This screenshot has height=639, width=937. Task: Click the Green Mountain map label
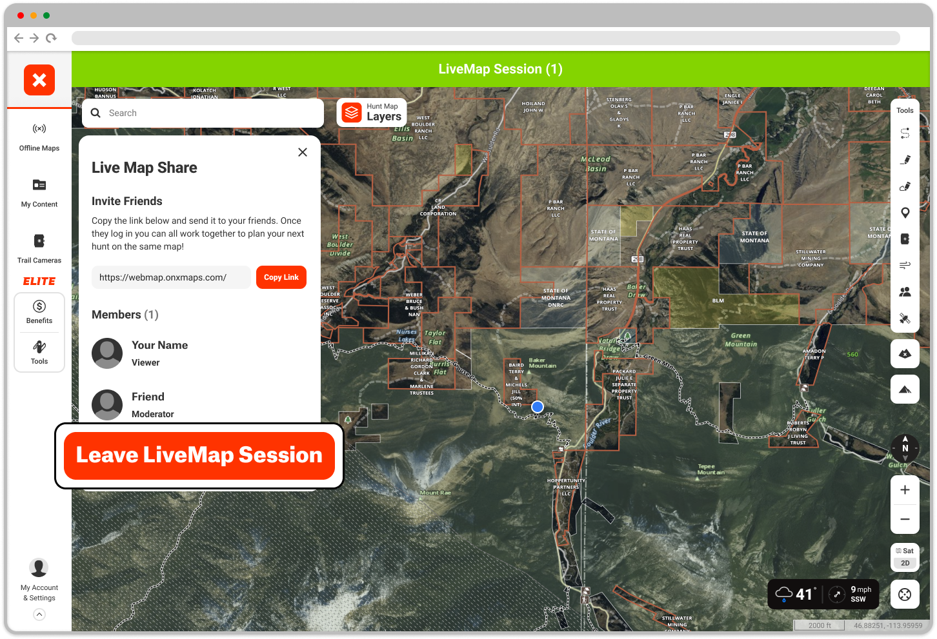coord(741,340)
